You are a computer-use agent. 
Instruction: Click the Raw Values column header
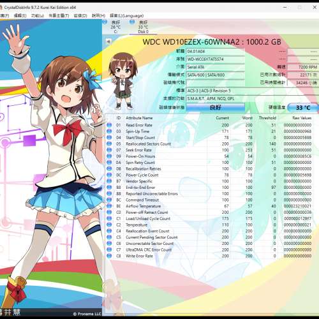[302, 118]
